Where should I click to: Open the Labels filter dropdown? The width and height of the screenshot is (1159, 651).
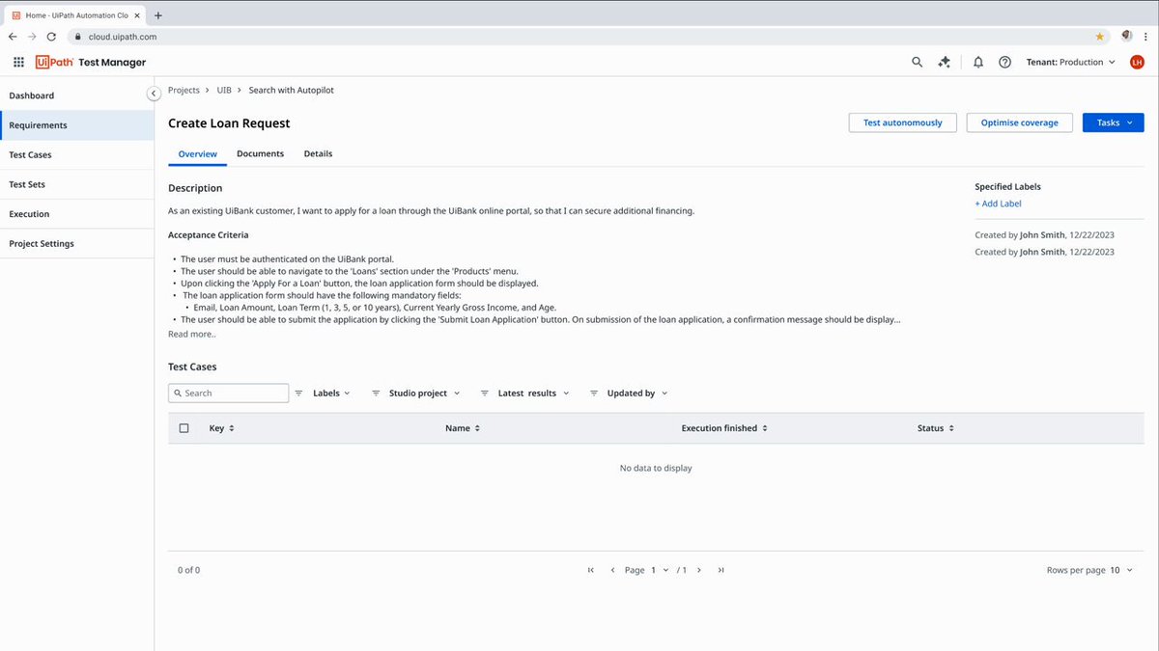coord(323,393)
